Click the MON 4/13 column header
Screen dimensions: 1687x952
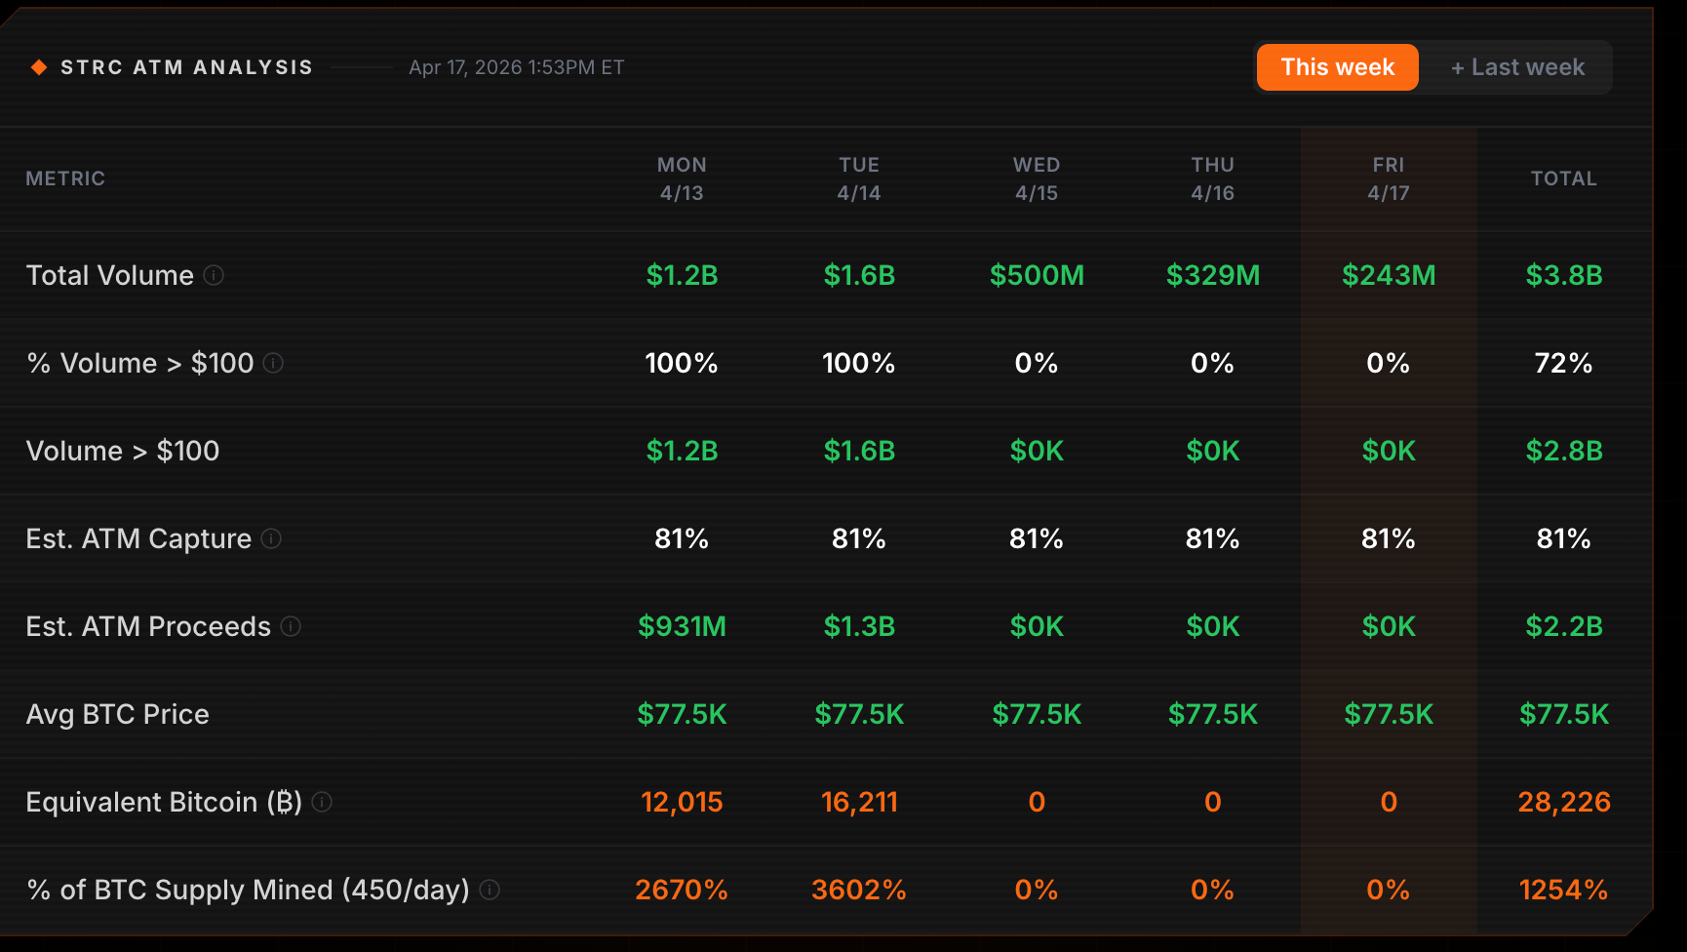tap(682, 178)
